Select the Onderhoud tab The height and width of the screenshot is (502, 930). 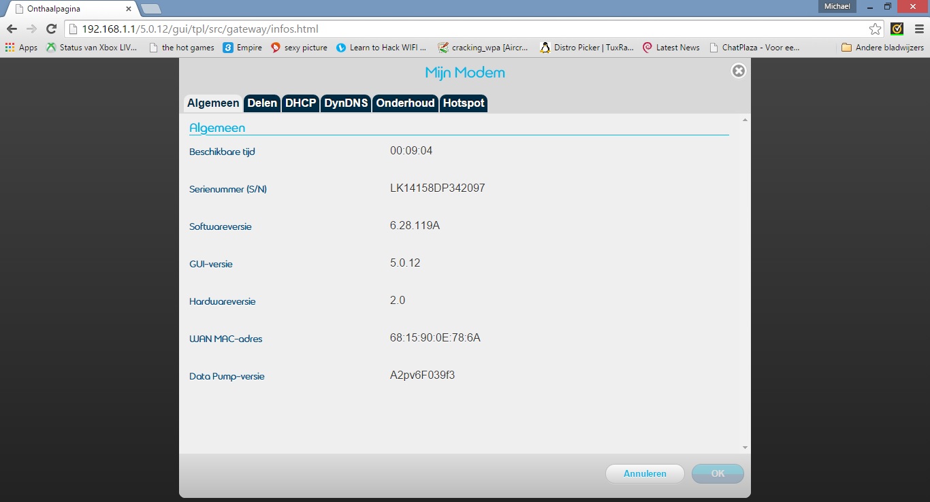click(x=405, y=103)
